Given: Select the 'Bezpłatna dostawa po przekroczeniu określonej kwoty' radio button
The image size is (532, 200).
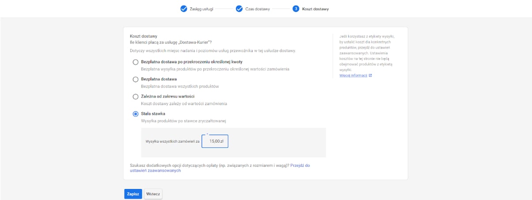Looking at the screenshot, I should 136,62.
